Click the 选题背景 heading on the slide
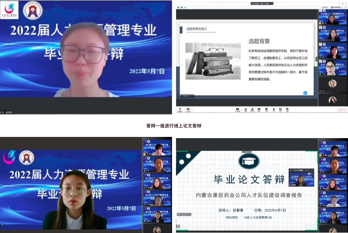This screenshot has height=233, width=348. click(x=259, y=41)
